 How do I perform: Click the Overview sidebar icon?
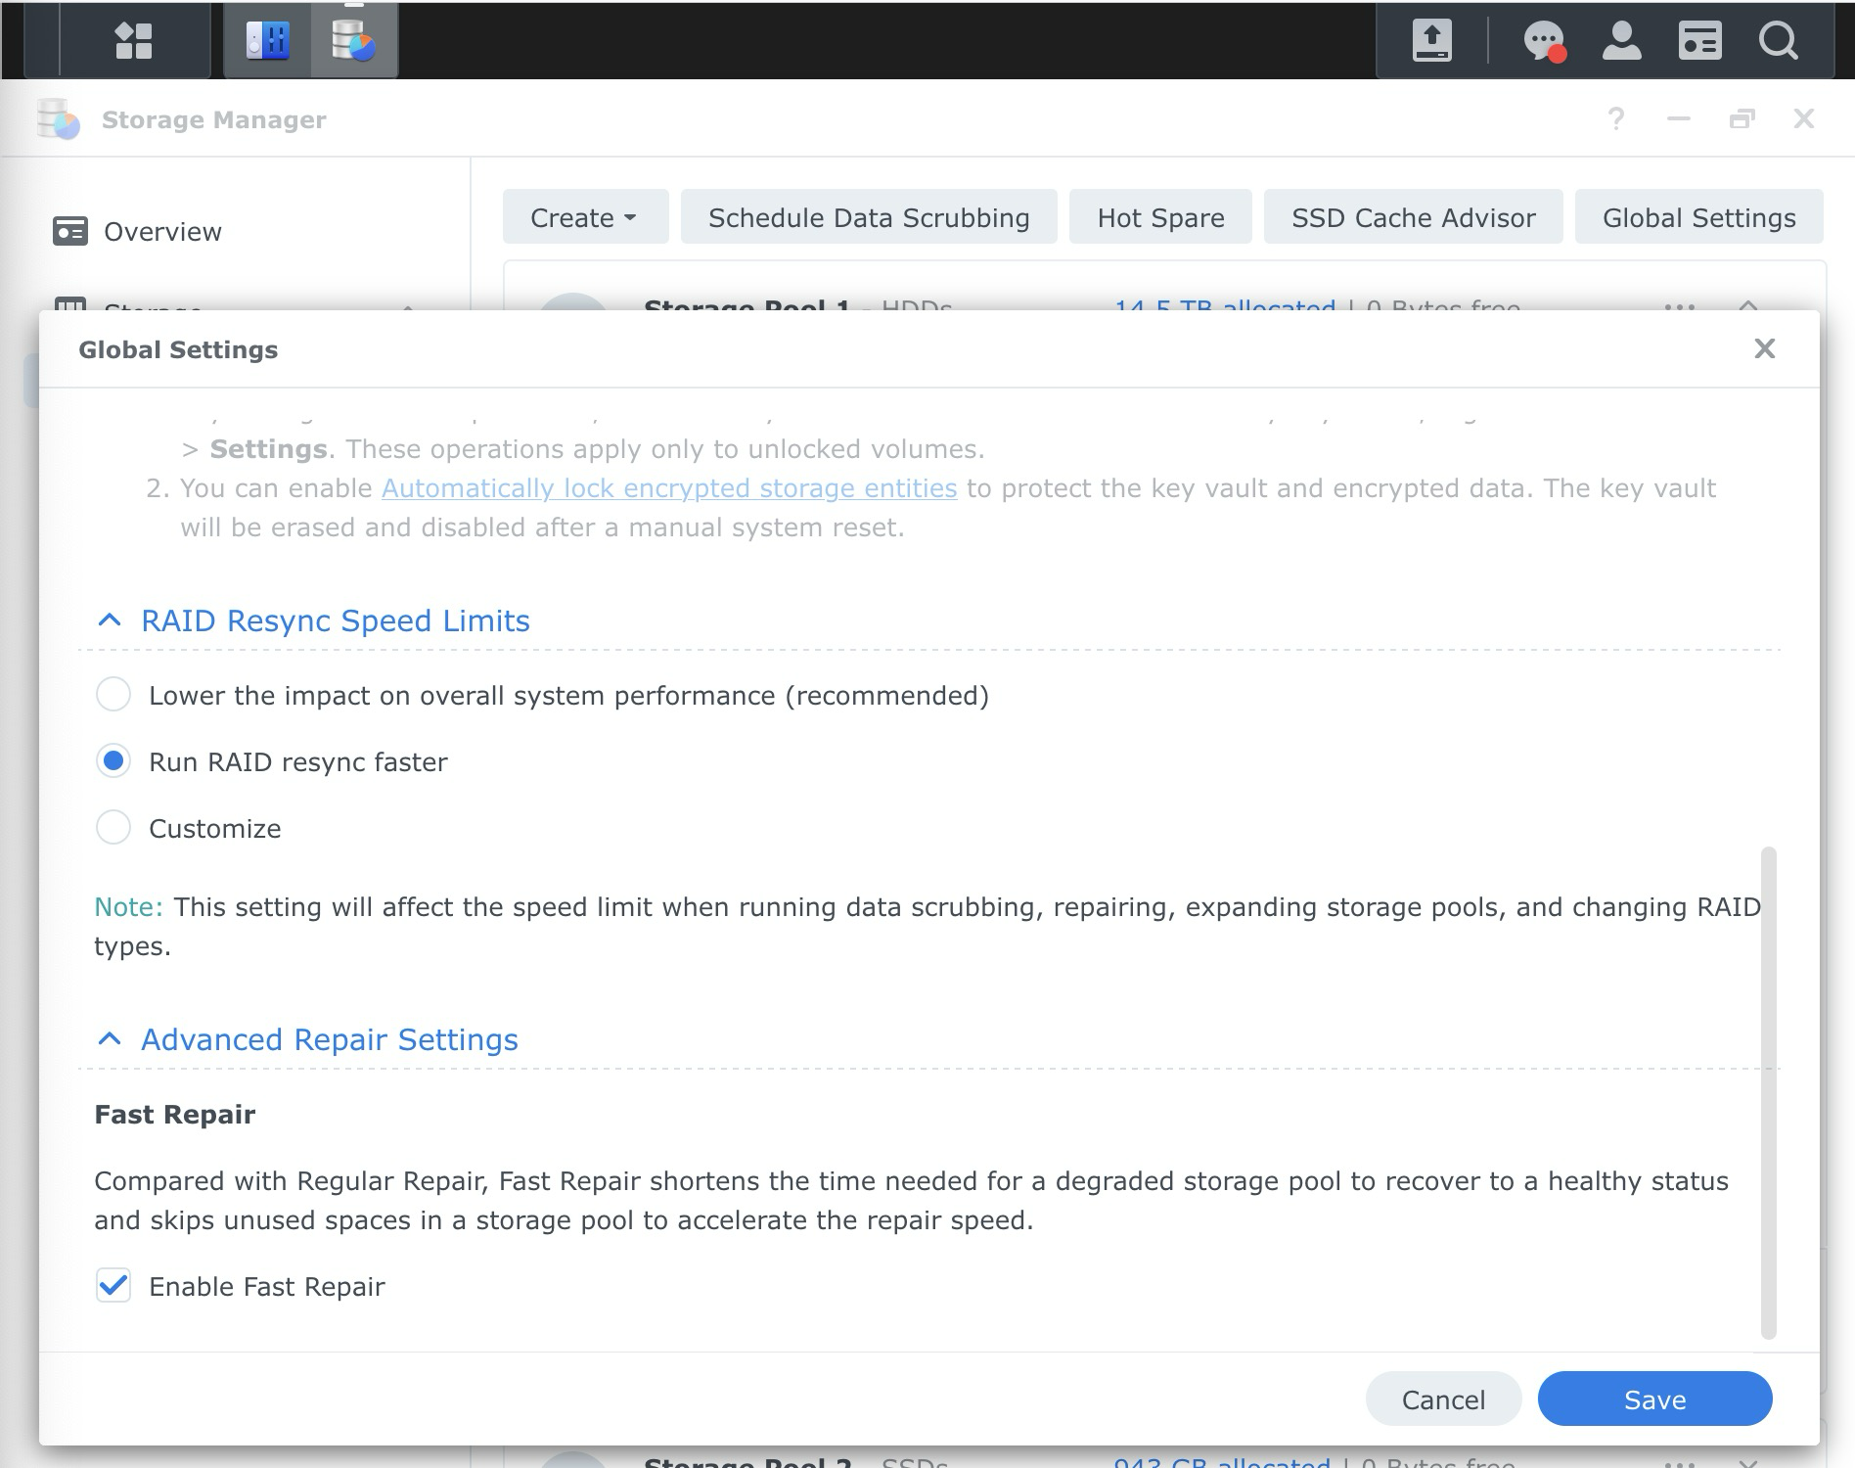point(70,232)
